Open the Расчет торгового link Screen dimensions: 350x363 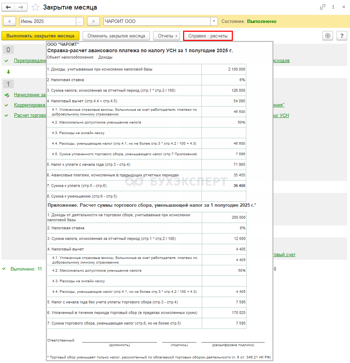30,115
